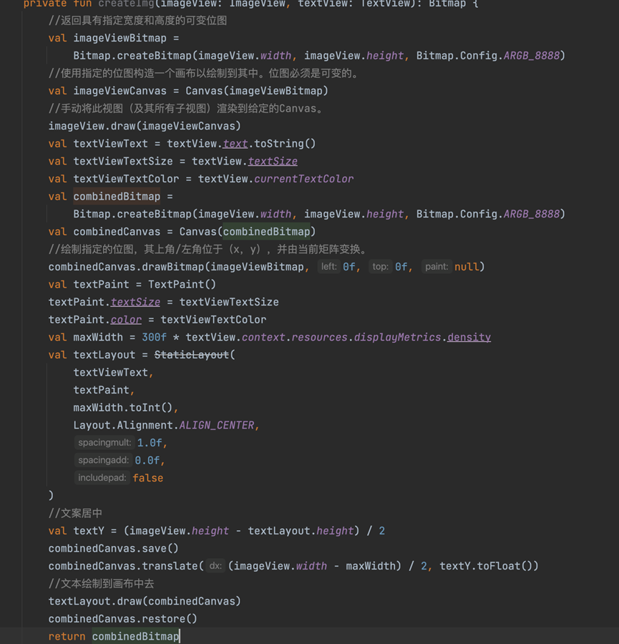Click the 'resources' property

point(319,338)
